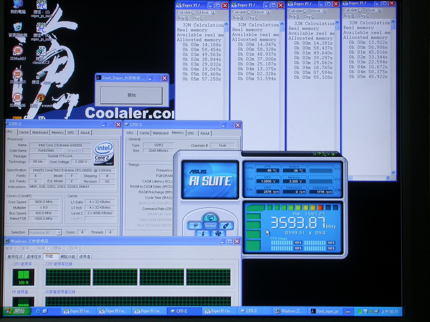
Task: Switch to 網路功能 tab in Task Manager
Action: pyautogui.click(x=68, y=257)
